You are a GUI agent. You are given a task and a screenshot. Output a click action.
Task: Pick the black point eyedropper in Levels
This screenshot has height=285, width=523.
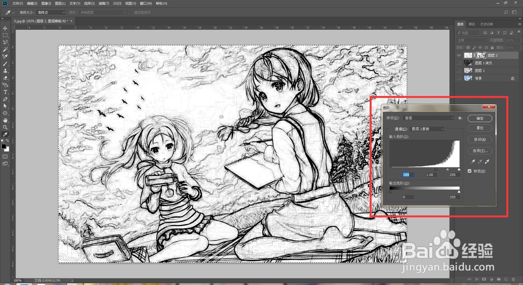point(473,162)
